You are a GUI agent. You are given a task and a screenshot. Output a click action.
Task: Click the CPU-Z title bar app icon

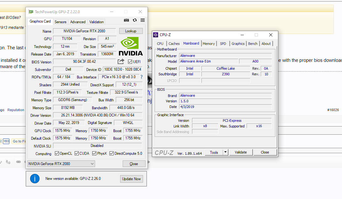pos(156,35)
